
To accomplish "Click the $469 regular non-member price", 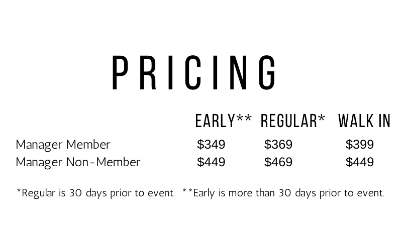I will coord(278,162).
